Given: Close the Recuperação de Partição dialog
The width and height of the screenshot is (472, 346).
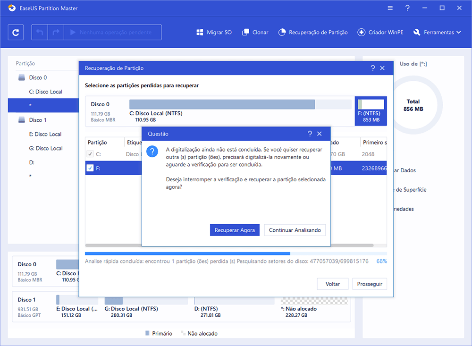Looking at the screenshot, I should 382,68.
